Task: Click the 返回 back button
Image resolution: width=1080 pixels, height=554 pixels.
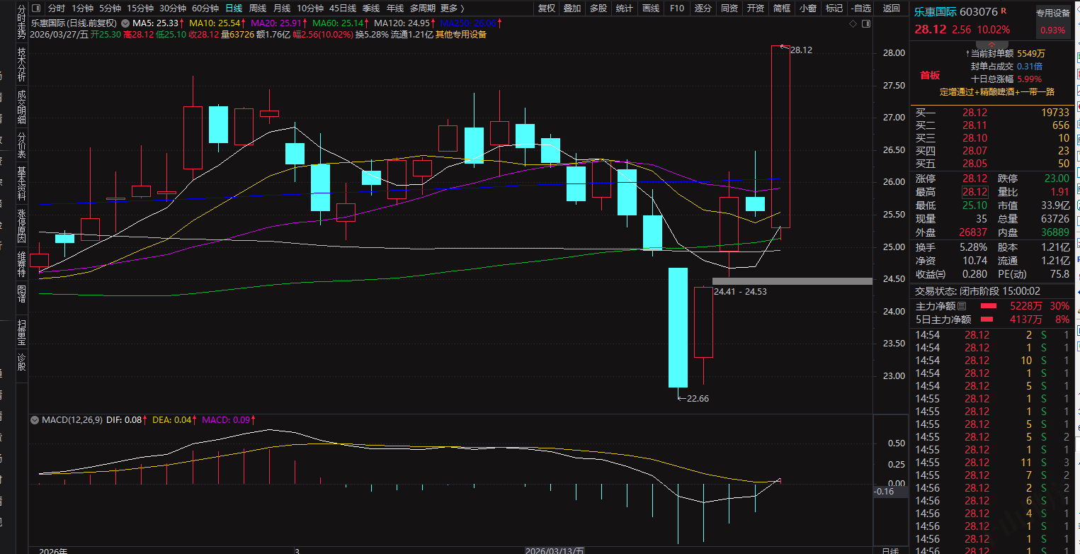Action: [892, 9]
